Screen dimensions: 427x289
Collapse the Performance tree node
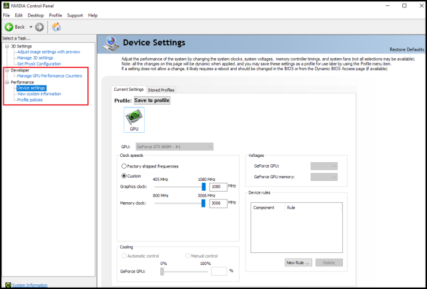pos(7,82)
